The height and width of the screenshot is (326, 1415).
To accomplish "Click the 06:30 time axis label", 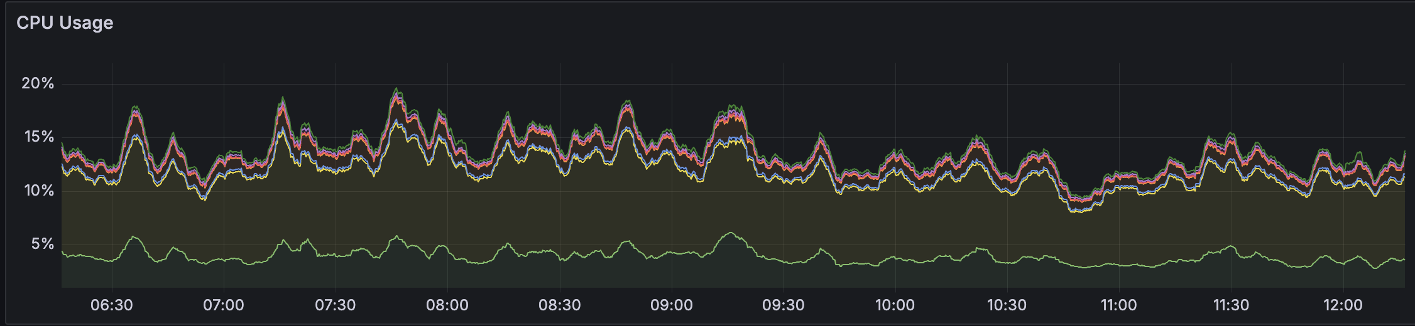I will tap(112, 305).
